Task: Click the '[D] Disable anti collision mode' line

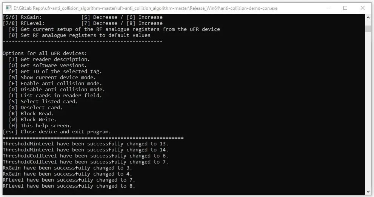Action: 57,89
